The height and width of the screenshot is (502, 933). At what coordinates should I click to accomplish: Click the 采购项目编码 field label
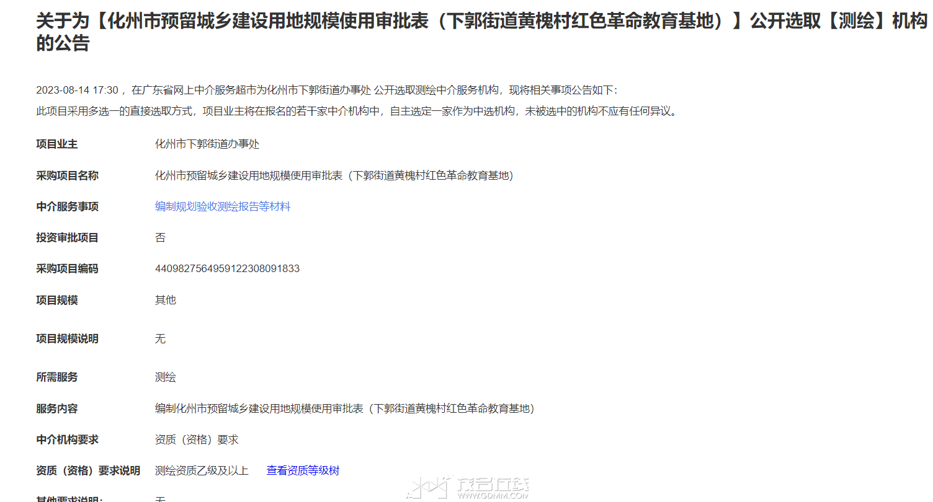[x=68, y=268]
